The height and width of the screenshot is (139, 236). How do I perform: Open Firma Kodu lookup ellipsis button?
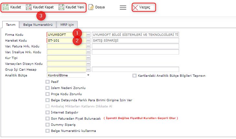[x=88, y=35]
